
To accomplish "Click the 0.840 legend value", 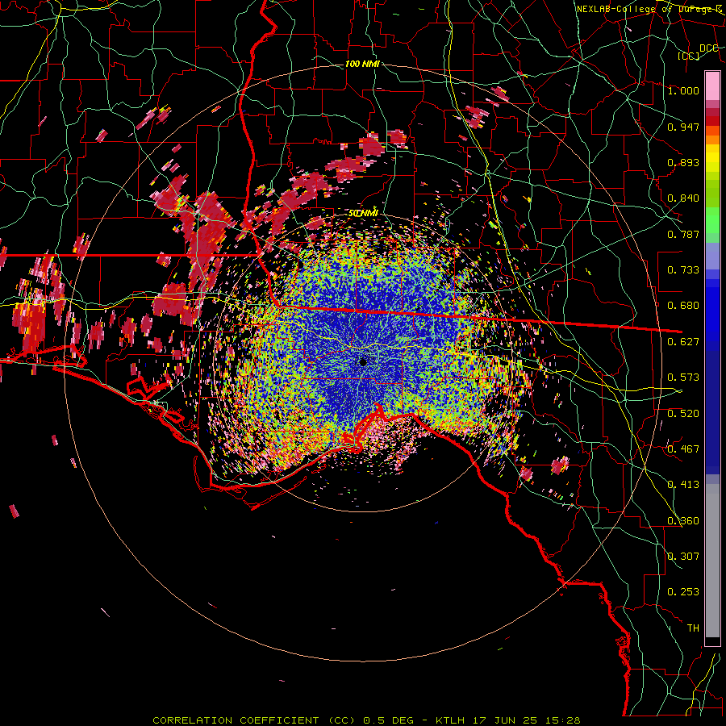I will click(683, 198).
